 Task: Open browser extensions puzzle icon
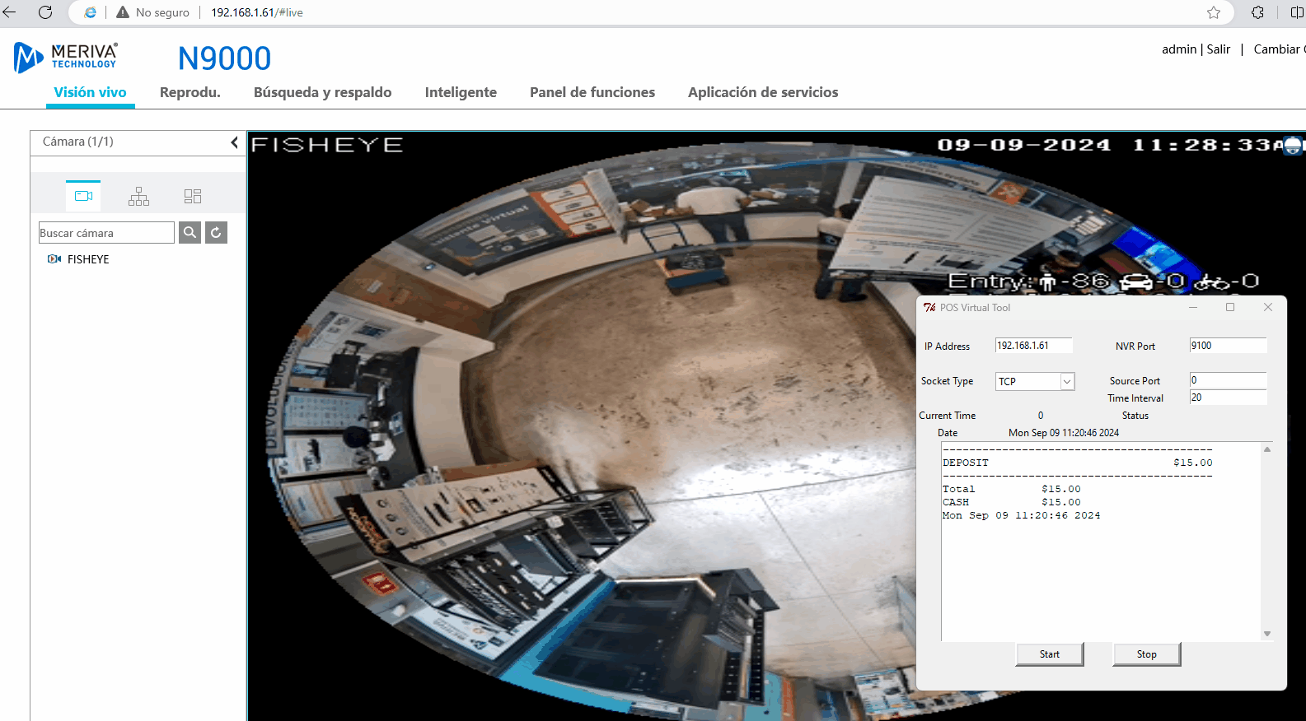coord(1257,12)
